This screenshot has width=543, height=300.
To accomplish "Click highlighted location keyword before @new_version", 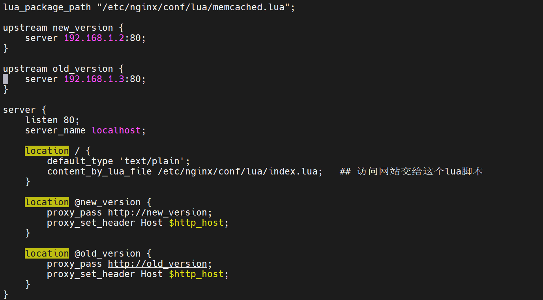I will (x=47, y=202).
